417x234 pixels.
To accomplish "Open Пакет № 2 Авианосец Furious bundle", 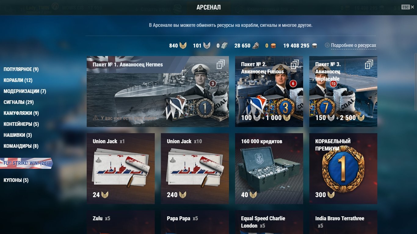I will click(x=269, y=91).
